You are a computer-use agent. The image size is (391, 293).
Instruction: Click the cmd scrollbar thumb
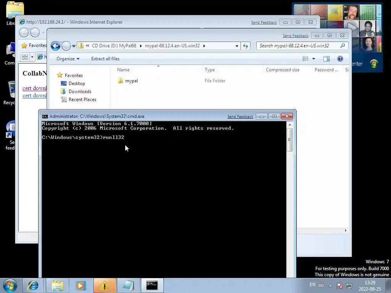[x=289, y=140]
